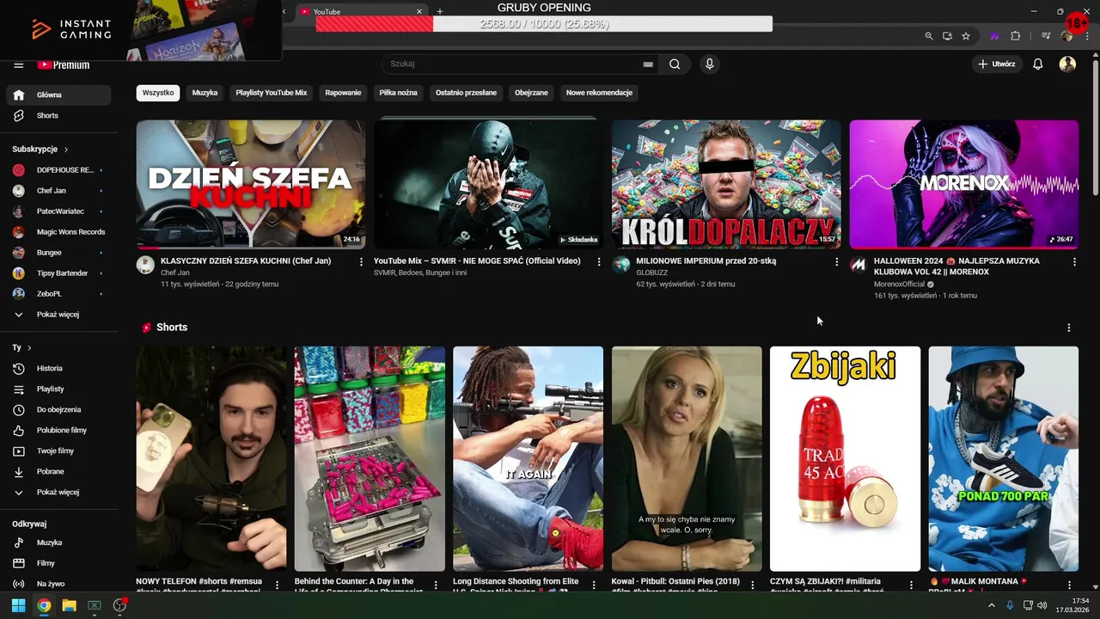Open the on-screen keyboard icon in search box

pos(648,64)
